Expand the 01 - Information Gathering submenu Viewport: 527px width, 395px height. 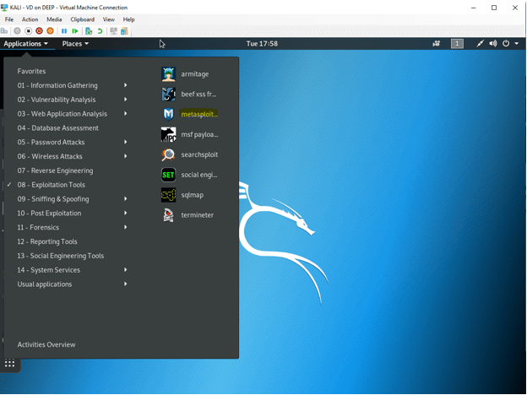coord(57,85)
